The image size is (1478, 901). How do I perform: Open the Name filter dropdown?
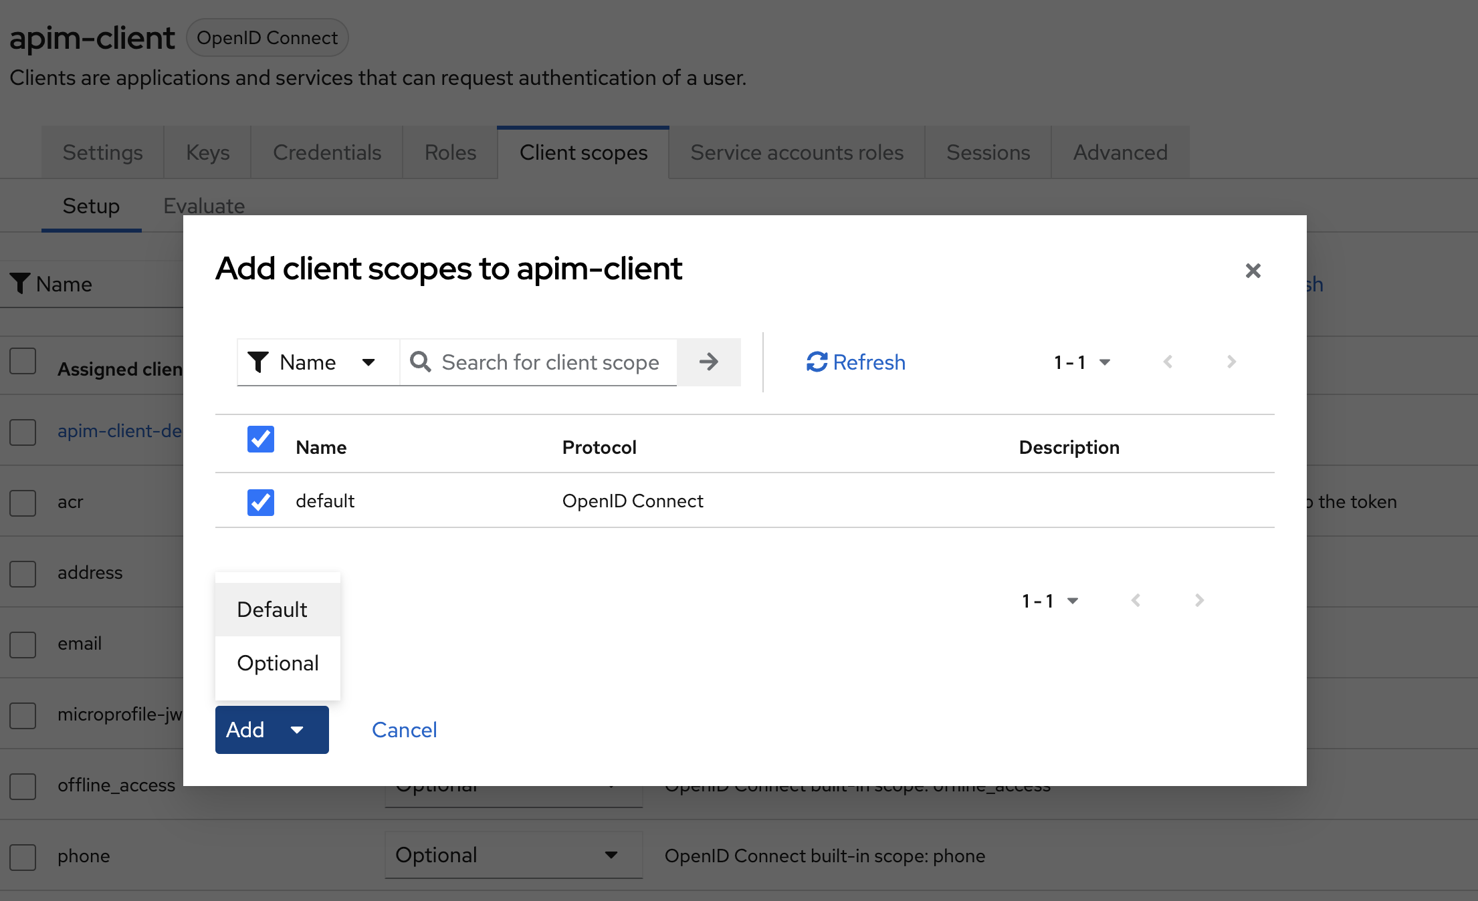369,362
